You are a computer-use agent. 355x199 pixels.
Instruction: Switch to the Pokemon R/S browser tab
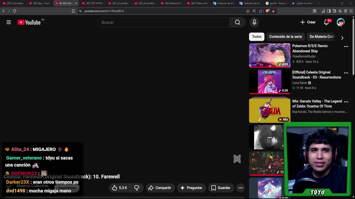pyautogui.click(x=171, y=3)
